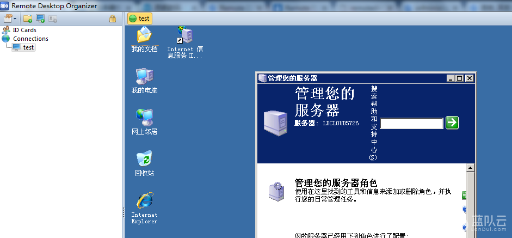Click the Internet 信息服务 shortcut icon
Image resolution: width=512 pixels, height=238 pixels.
pos(185,36)
